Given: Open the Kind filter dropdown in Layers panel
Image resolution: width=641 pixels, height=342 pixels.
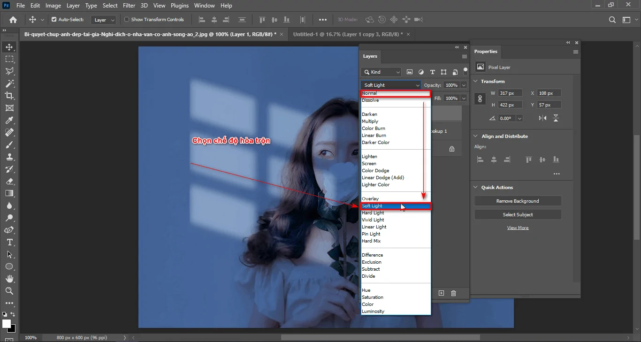Looking at the screenshot, I should (381, 72).
